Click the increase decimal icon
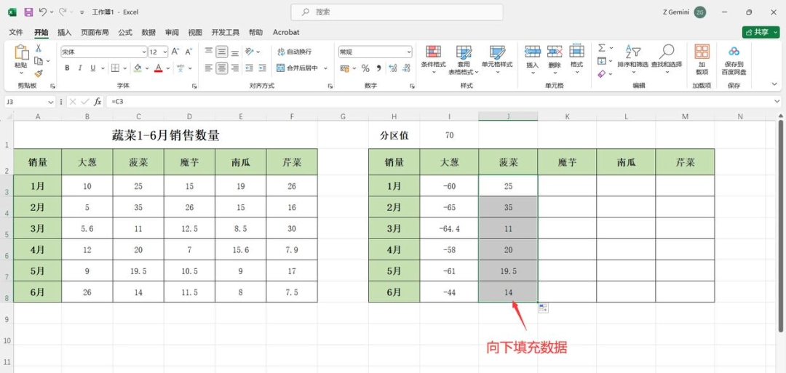Screen dimensions: 786x373 tap(393, 68)
